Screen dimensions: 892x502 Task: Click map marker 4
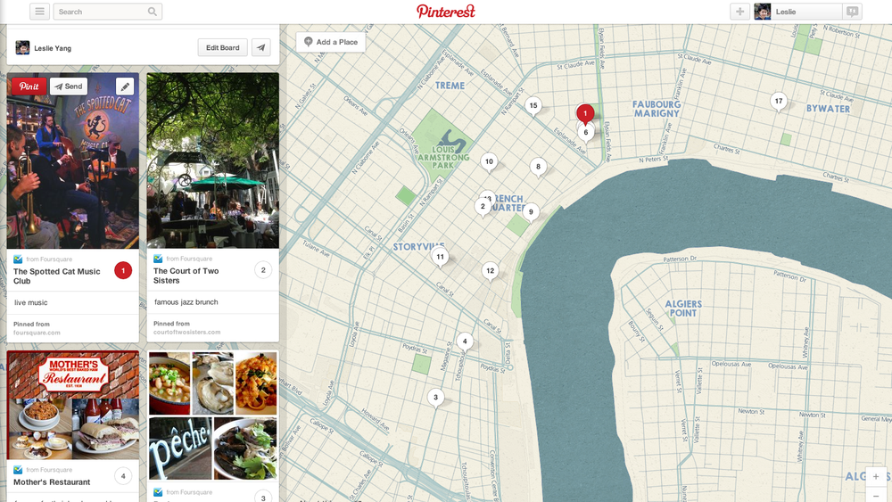[x=465, y=342]
